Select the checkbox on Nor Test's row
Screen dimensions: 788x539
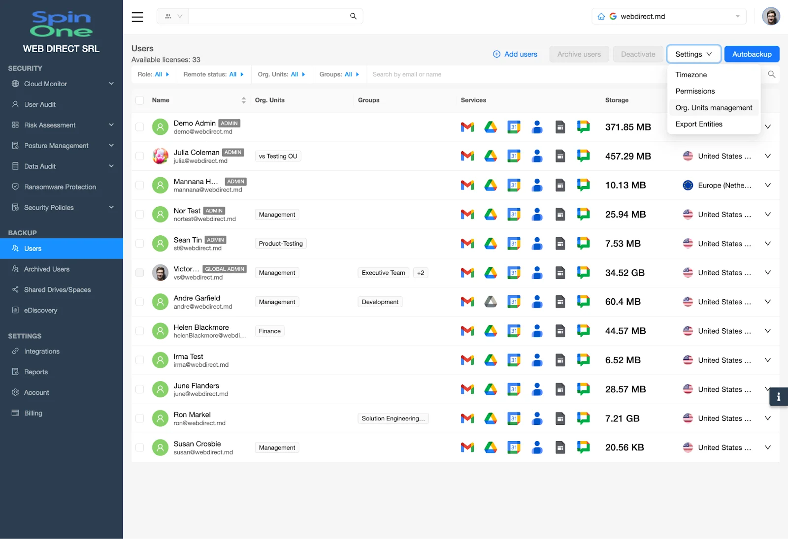coord(139,214)
